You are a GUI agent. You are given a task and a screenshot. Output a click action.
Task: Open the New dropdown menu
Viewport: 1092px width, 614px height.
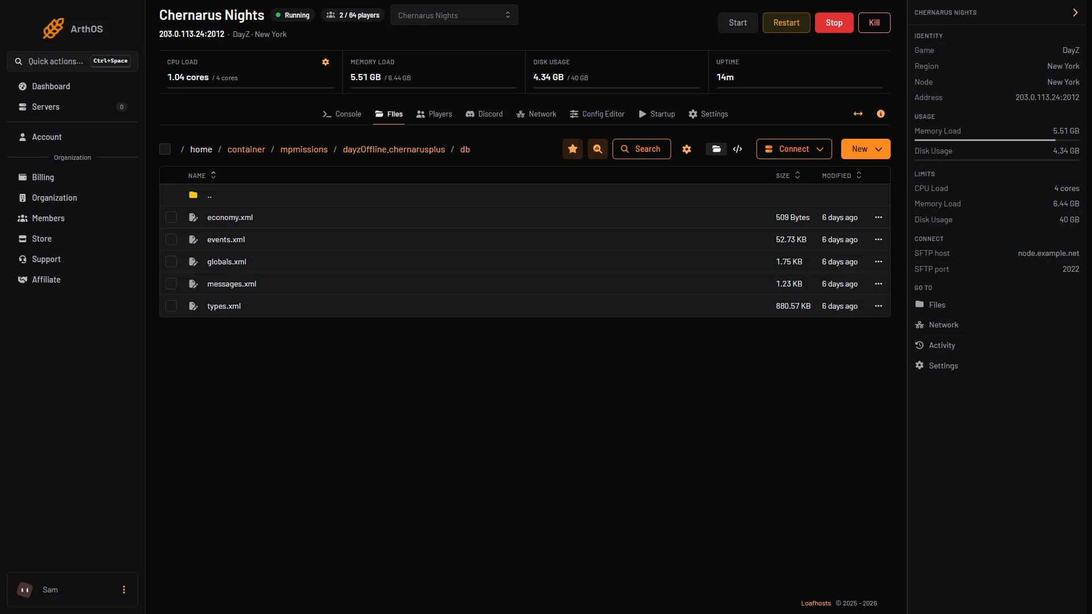coord(866,149)
